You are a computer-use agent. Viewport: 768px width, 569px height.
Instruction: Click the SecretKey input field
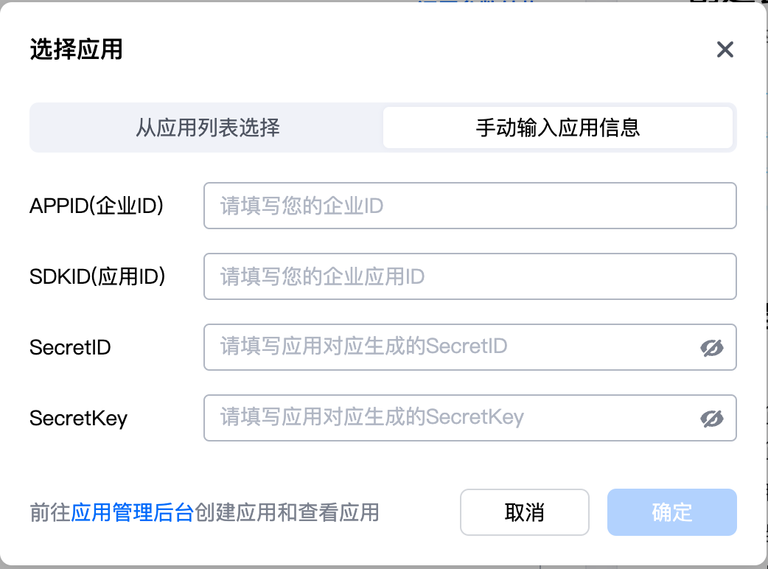[470, 418]
